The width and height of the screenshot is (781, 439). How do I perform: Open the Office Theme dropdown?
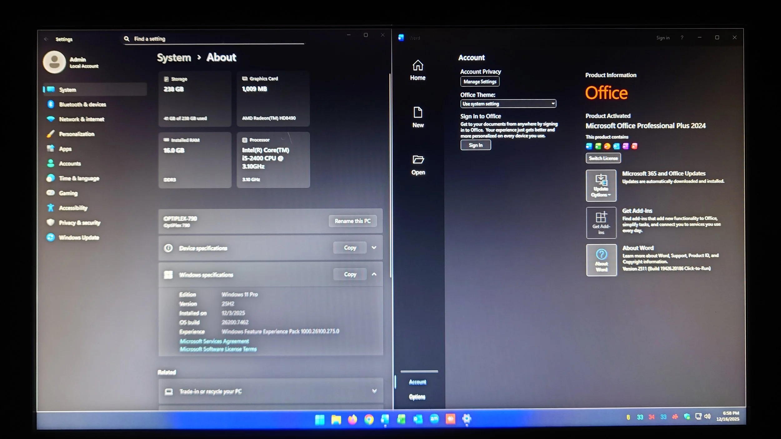[508, 104]
